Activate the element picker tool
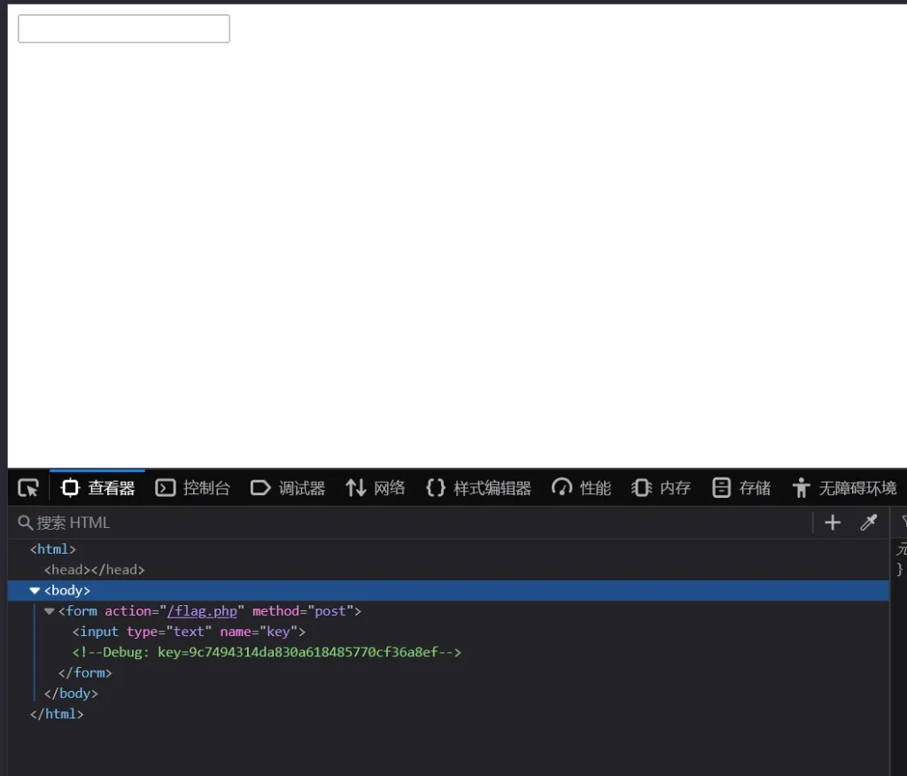The height and width of the screenshot is (776, 907). [28, 488]
